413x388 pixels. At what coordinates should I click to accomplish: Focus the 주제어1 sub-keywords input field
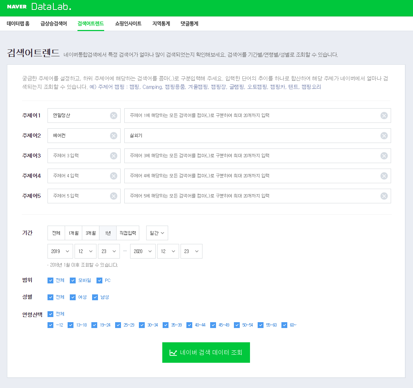258,116
